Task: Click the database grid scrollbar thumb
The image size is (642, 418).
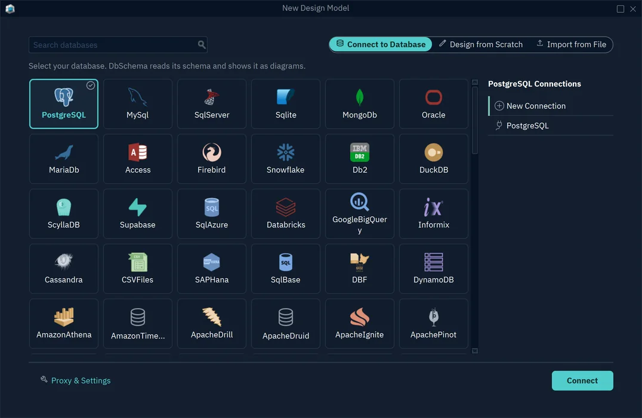Action: (475, 121)
